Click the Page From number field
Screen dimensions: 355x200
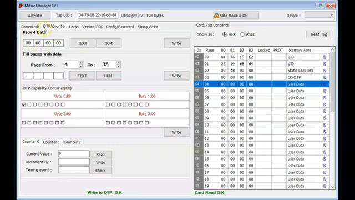pos(72,64)
